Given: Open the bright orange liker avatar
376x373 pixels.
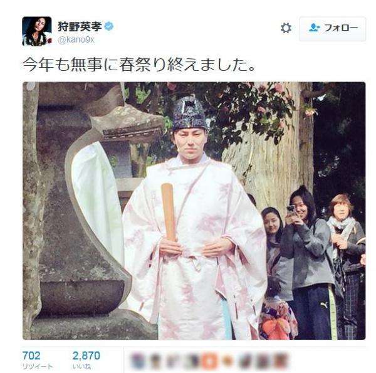Looking at the screenshot, I should pyautogui.click(x=209, y=361).
